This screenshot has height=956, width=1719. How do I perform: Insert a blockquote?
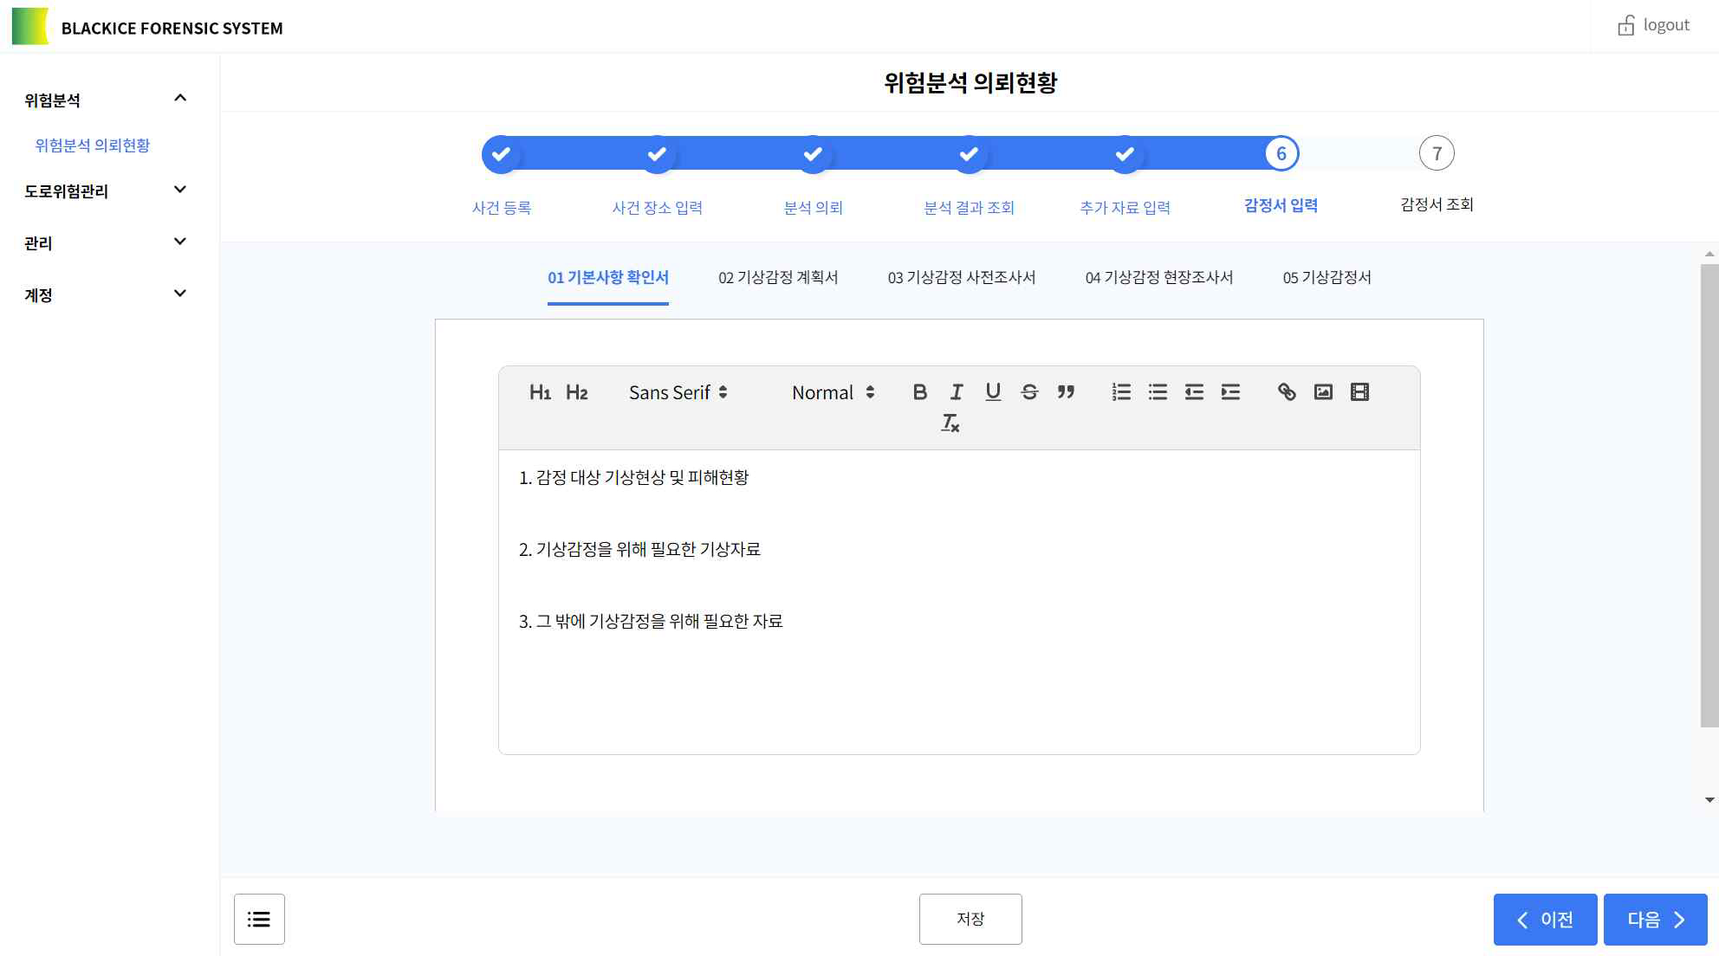(x=1066, y=392)
